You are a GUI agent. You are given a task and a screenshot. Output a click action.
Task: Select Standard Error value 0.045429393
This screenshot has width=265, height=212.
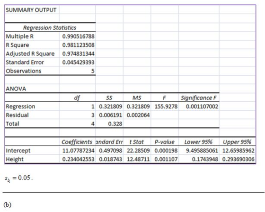coord(78,62)
